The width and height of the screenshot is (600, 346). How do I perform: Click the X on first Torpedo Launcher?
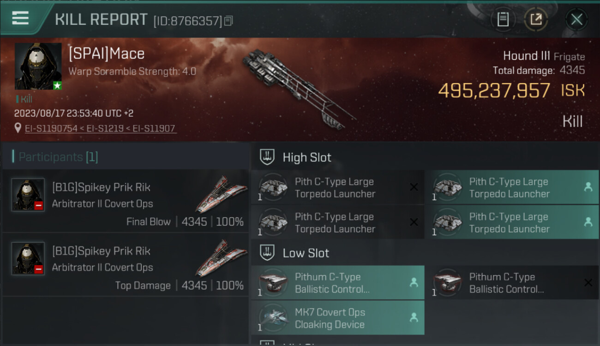click(x=414, y=187)
